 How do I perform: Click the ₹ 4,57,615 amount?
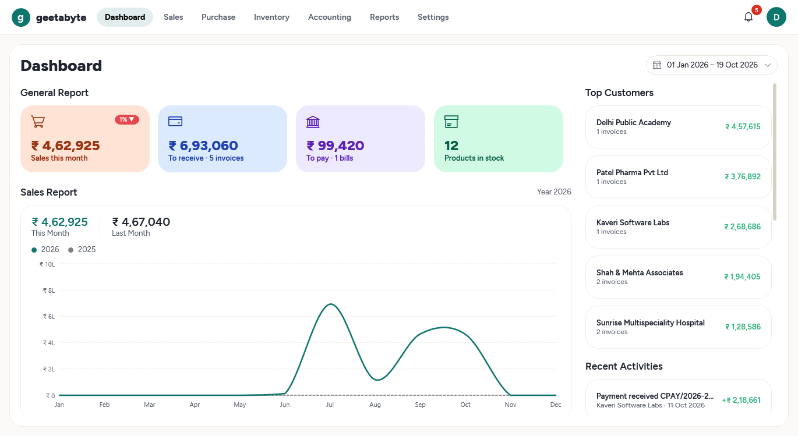point(743,126)
